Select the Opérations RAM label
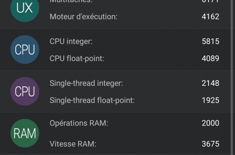This screenshot has width=235, height=155. [79, 123]
